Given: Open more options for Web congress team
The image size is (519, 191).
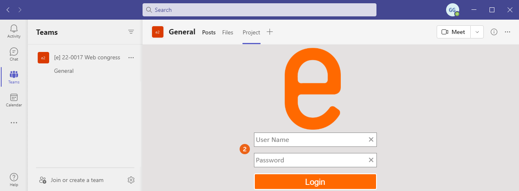Looking at the screenshot, I should 131,58.
